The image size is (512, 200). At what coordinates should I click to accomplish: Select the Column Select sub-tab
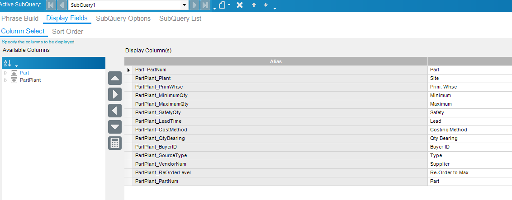[x=23, y=31]
